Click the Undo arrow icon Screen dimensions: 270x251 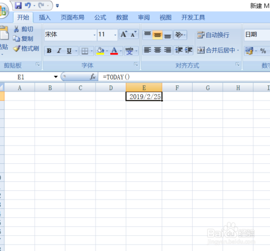[28, 5]
